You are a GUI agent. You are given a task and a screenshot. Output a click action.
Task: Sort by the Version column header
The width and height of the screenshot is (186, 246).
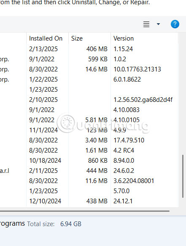[124, 38]
